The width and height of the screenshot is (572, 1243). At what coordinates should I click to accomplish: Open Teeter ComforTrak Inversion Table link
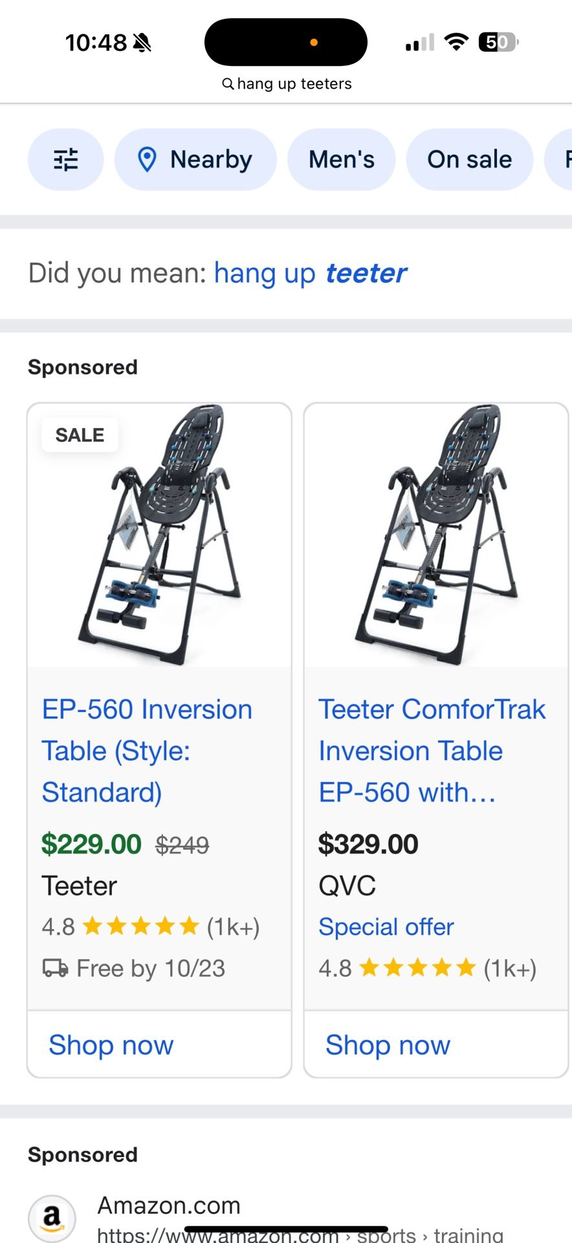(x=432, y=750)
